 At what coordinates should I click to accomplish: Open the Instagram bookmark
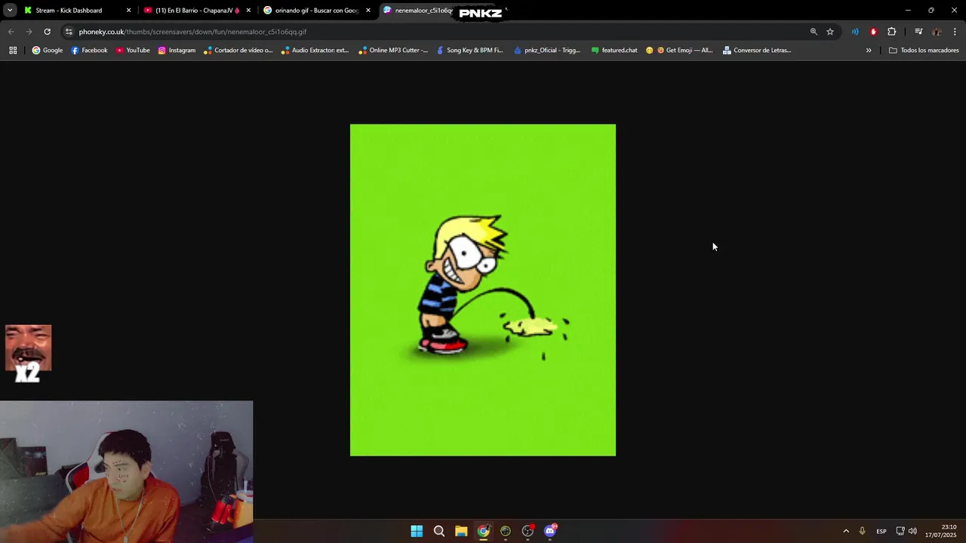click(x=177, y=51)
